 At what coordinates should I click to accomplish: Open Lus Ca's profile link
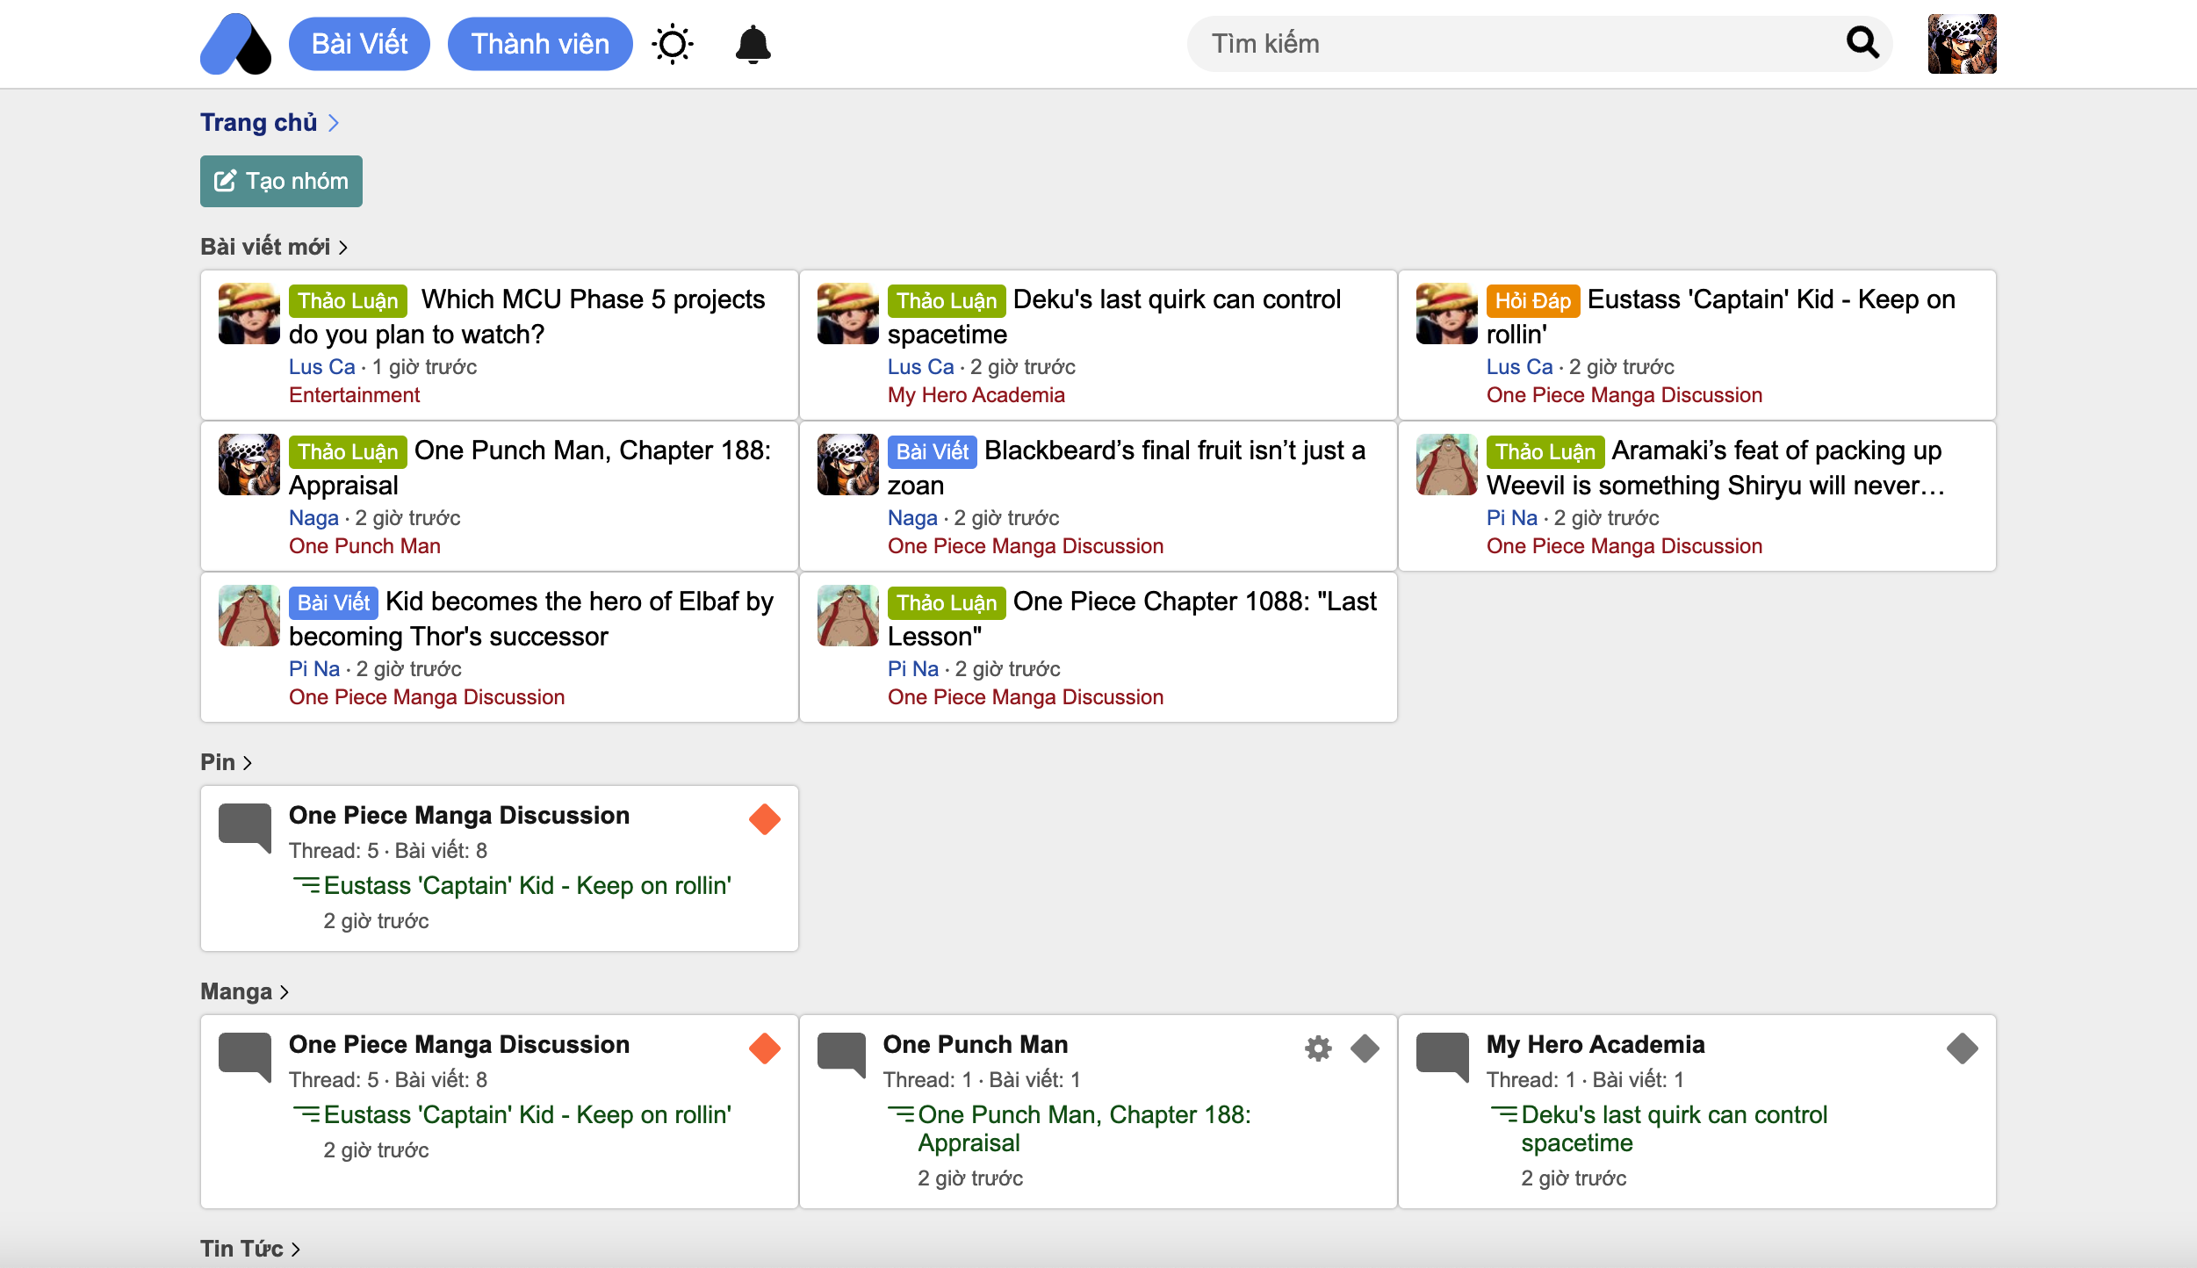tap(321, 366)
